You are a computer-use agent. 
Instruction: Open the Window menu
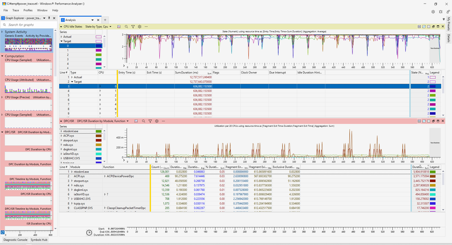(x=42, y=10)
